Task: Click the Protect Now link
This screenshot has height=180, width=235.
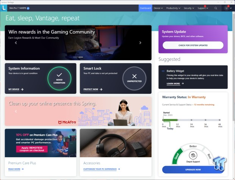Action: pos(91,89)
